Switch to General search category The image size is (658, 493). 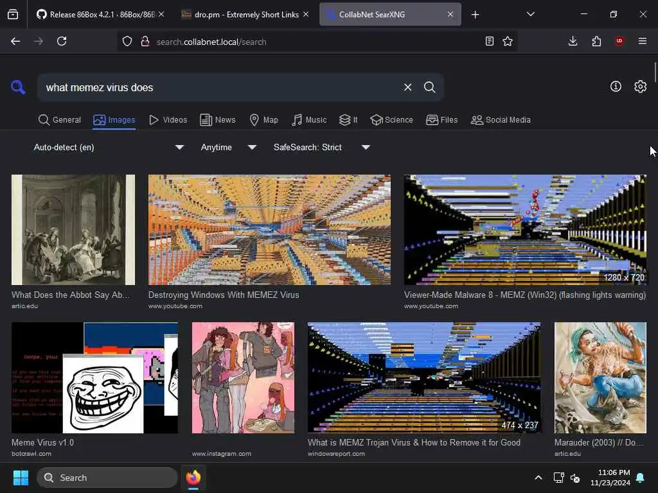point(60,120)
